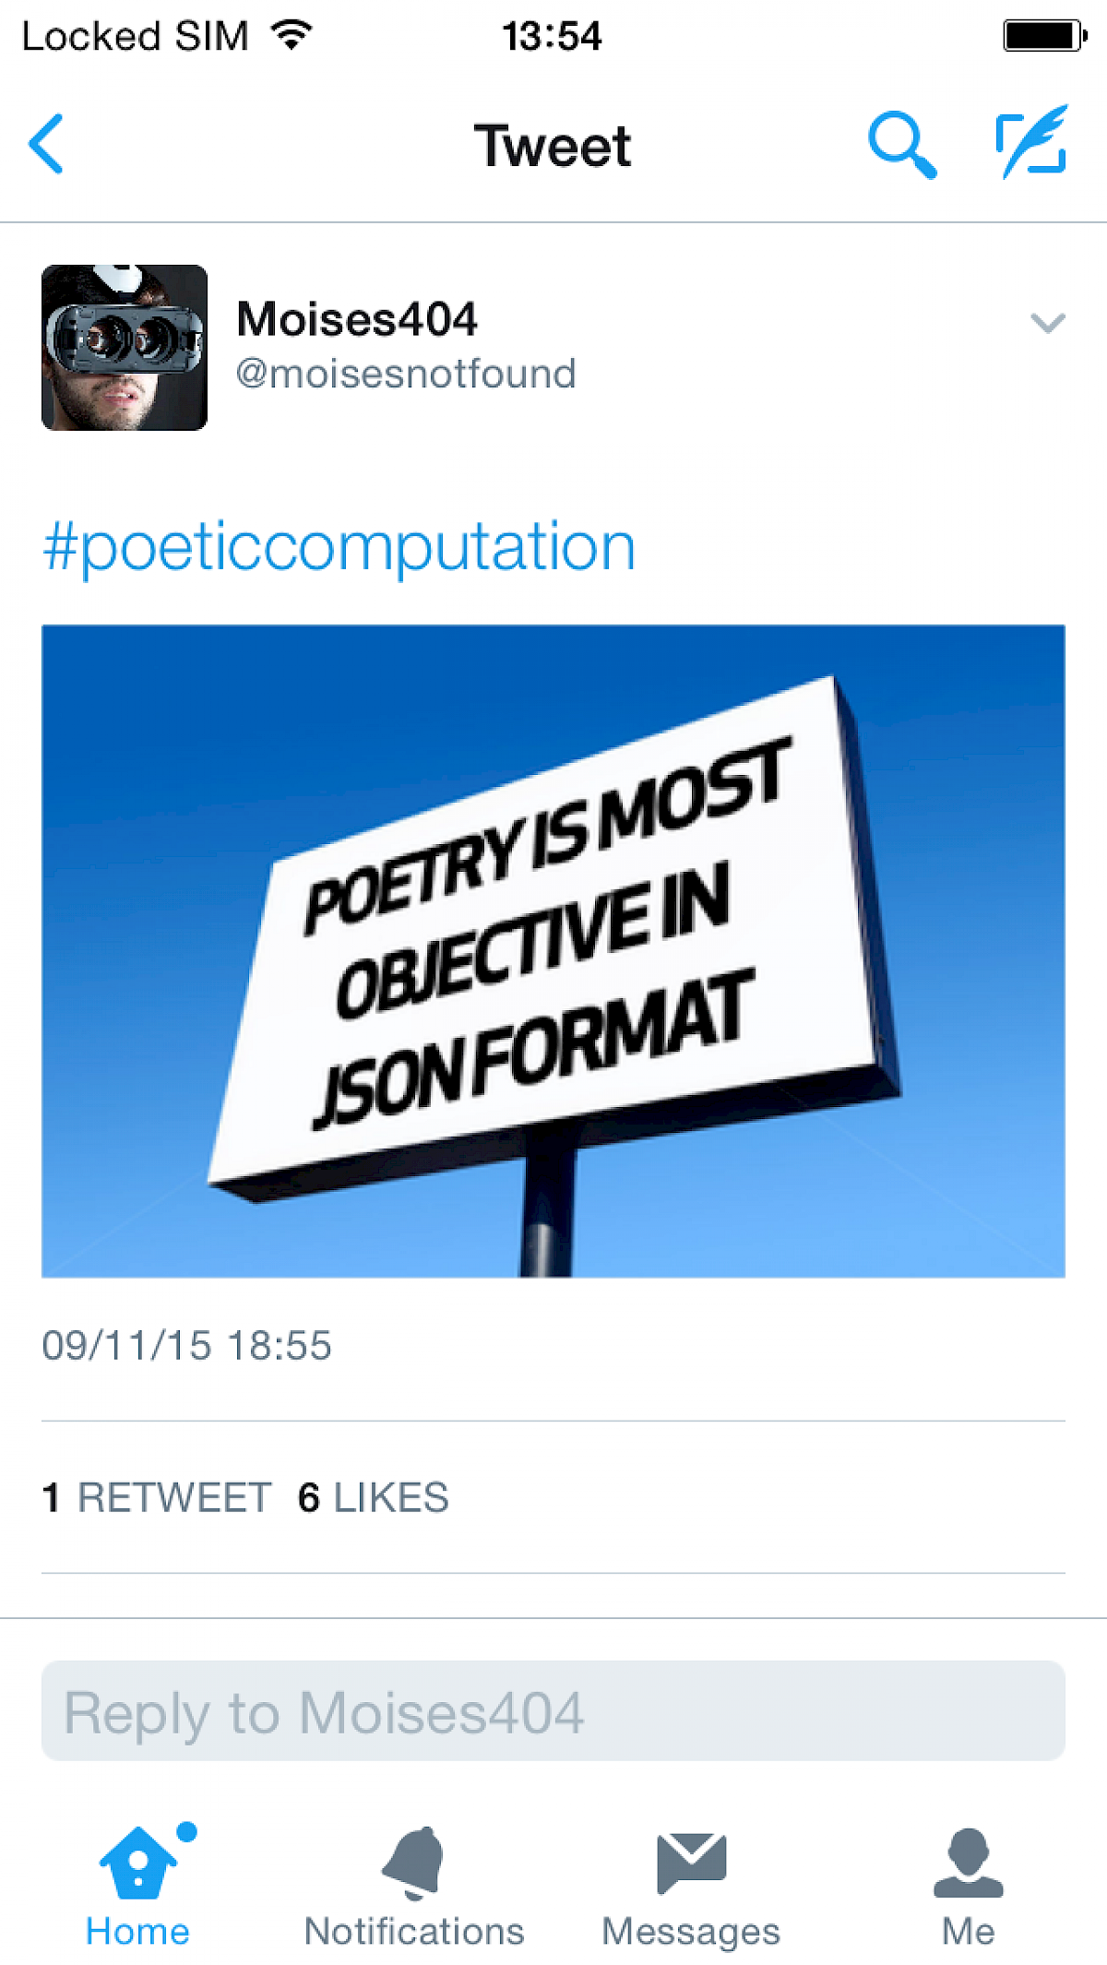Tap the Wi-Fi status icon

coord(292,35)
